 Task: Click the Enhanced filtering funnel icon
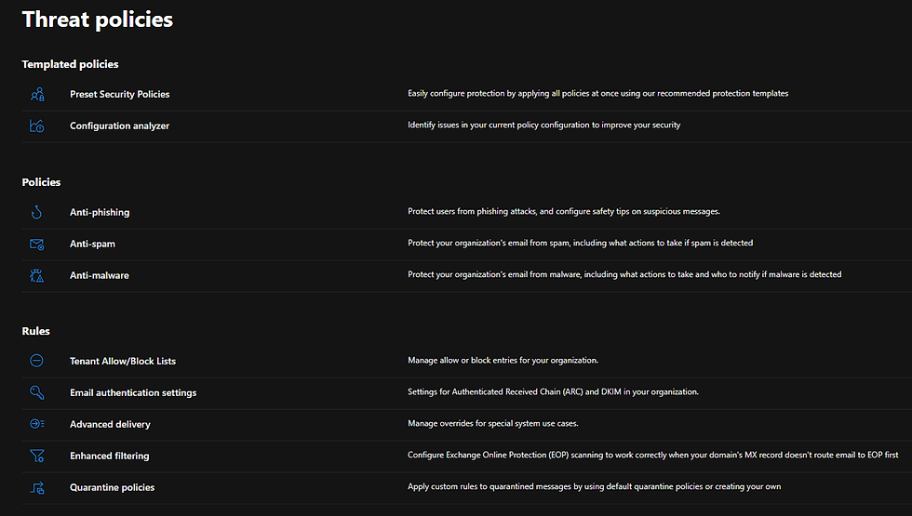pos(37,456)
